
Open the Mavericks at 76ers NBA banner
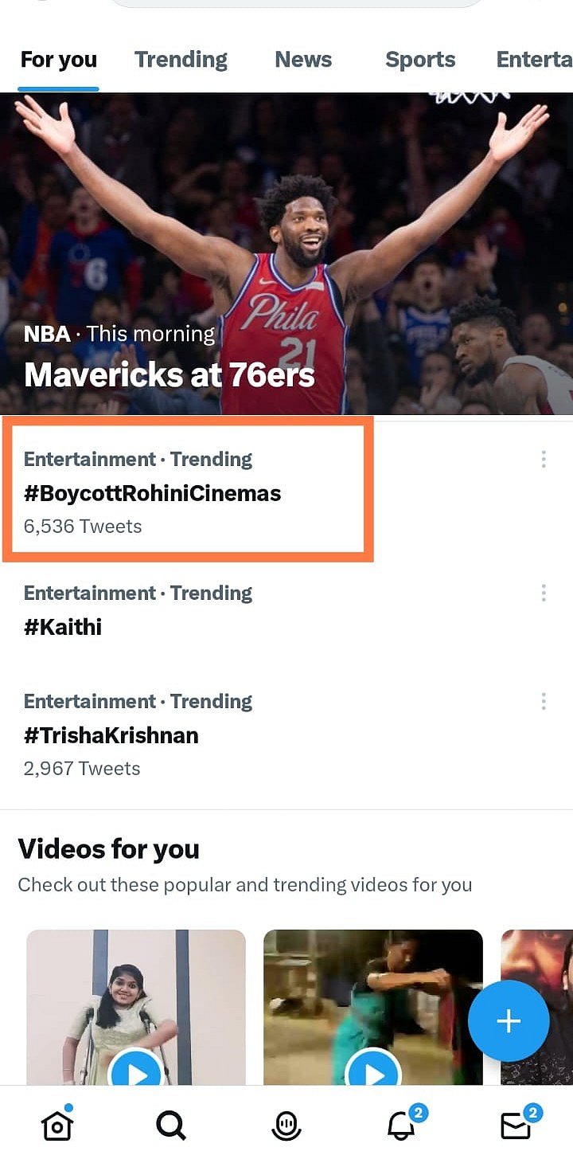point(286,255)
